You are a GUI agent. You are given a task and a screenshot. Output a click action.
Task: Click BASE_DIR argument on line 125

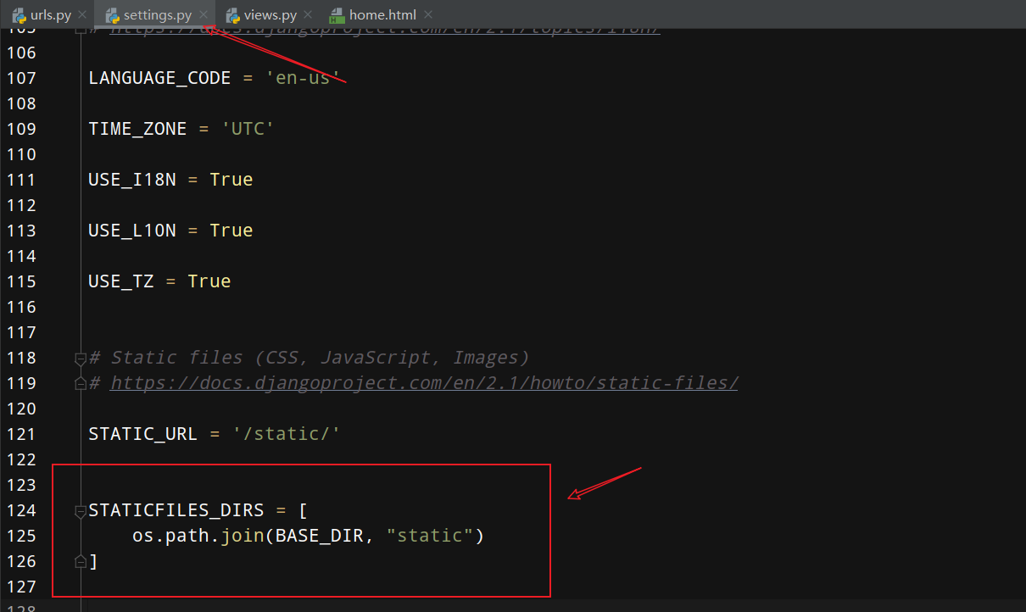[320, 536]
